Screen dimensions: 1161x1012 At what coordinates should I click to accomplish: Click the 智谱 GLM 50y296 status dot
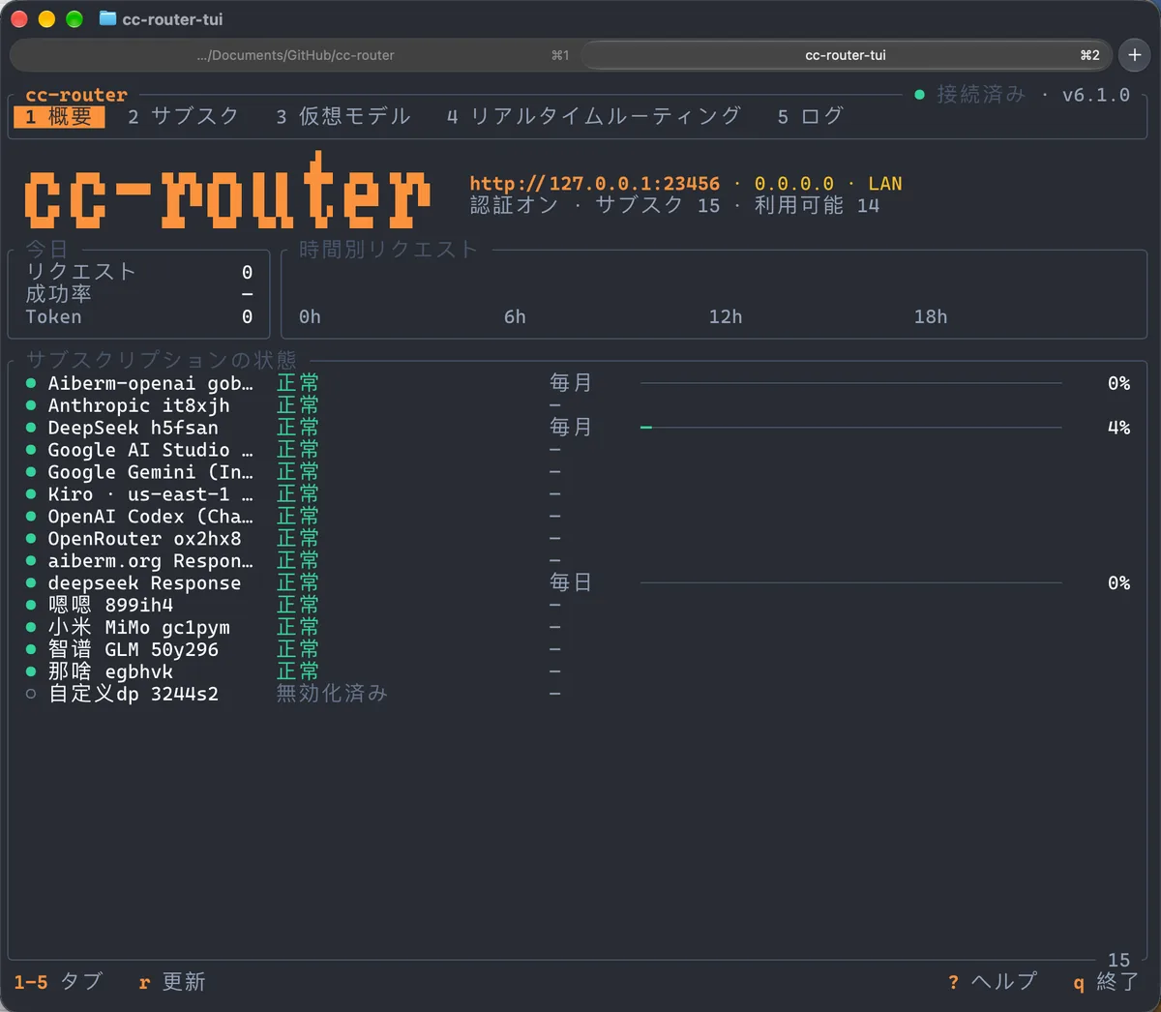click(31, 650)
